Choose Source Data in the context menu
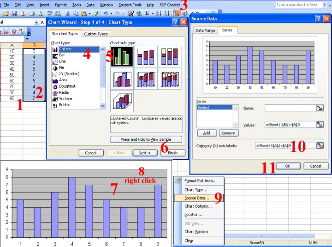 click(x=199, y=198)
